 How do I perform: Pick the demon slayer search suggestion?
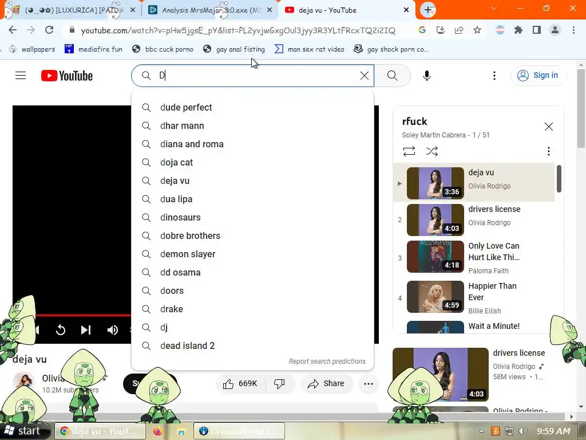click(252, 254)
